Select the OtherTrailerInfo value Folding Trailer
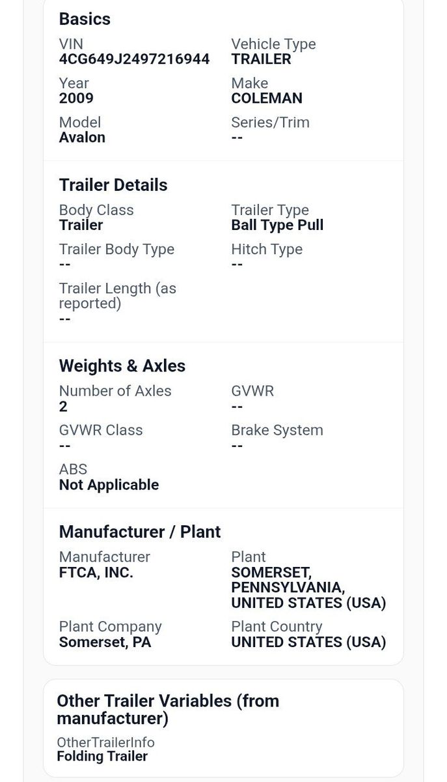 tap(102, 757)
